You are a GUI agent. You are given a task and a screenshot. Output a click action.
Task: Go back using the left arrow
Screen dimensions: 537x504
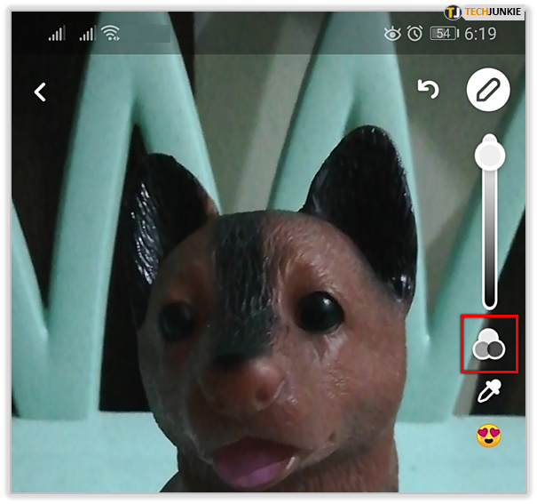tap(40, 92)
